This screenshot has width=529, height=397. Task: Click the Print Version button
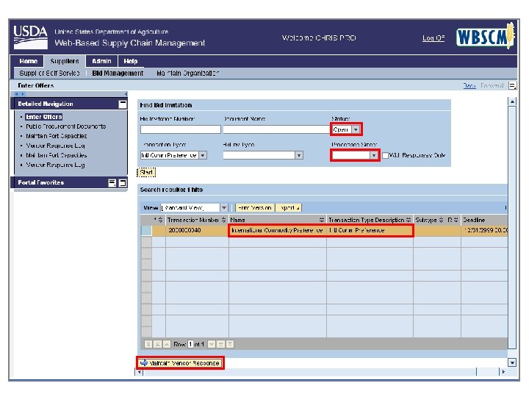tap(255, 208)
